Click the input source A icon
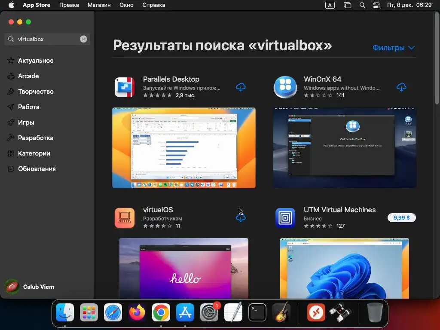Viewport: 440px width, 330px height. point(330,5)
